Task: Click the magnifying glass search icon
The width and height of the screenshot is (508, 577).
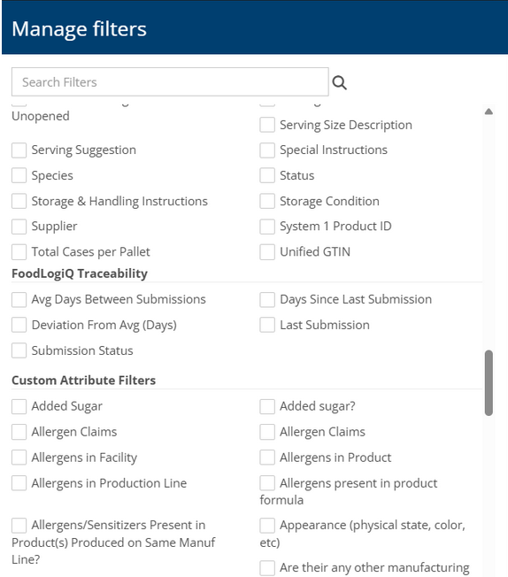Action: pos(339,83)
